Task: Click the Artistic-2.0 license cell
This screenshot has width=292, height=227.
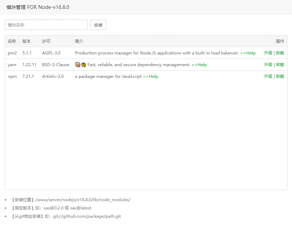Action: click(x=53, y=76)
